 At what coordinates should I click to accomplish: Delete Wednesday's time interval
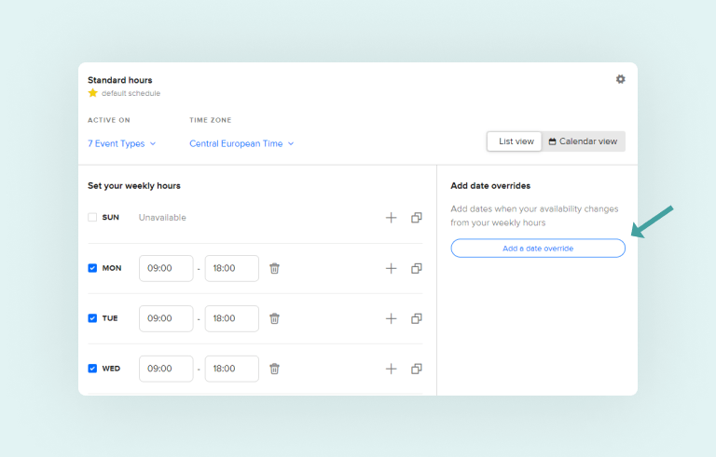point(274,369)
